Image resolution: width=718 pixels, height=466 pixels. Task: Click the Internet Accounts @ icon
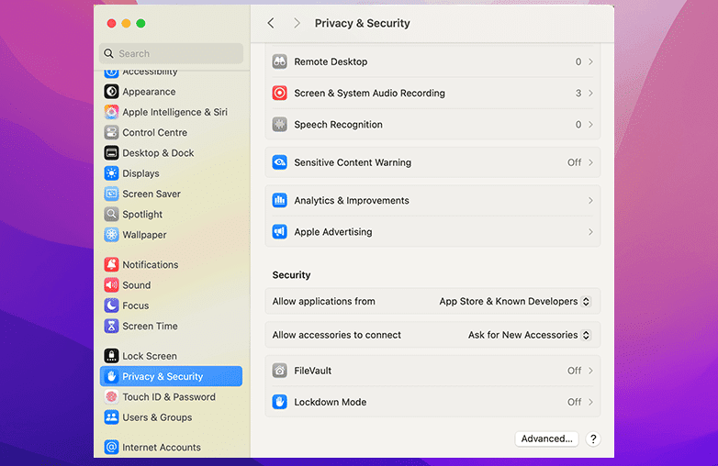(x=111, y=447)
